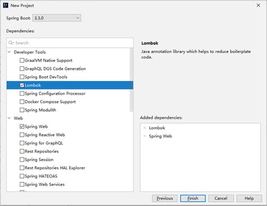The image size is (267, 206).
Task: Select Spring HATEOAS in the list
Action: click(41, 176)
